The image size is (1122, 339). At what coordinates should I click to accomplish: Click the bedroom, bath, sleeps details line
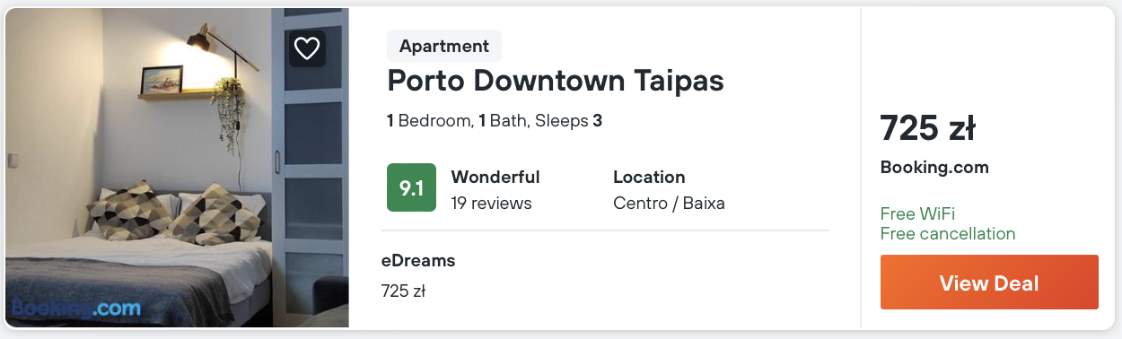(495, 120)
